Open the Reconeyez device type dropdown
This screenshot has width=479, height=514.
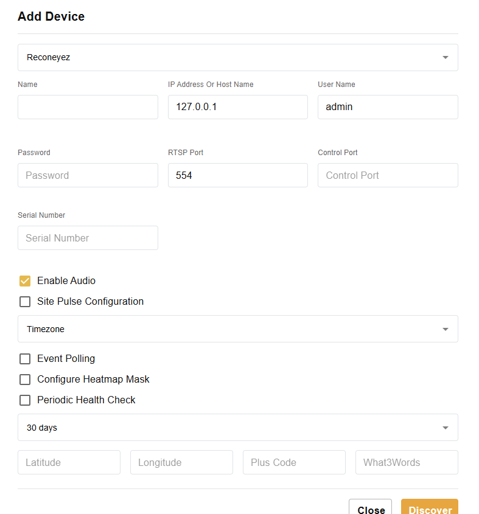coord(237,57)
